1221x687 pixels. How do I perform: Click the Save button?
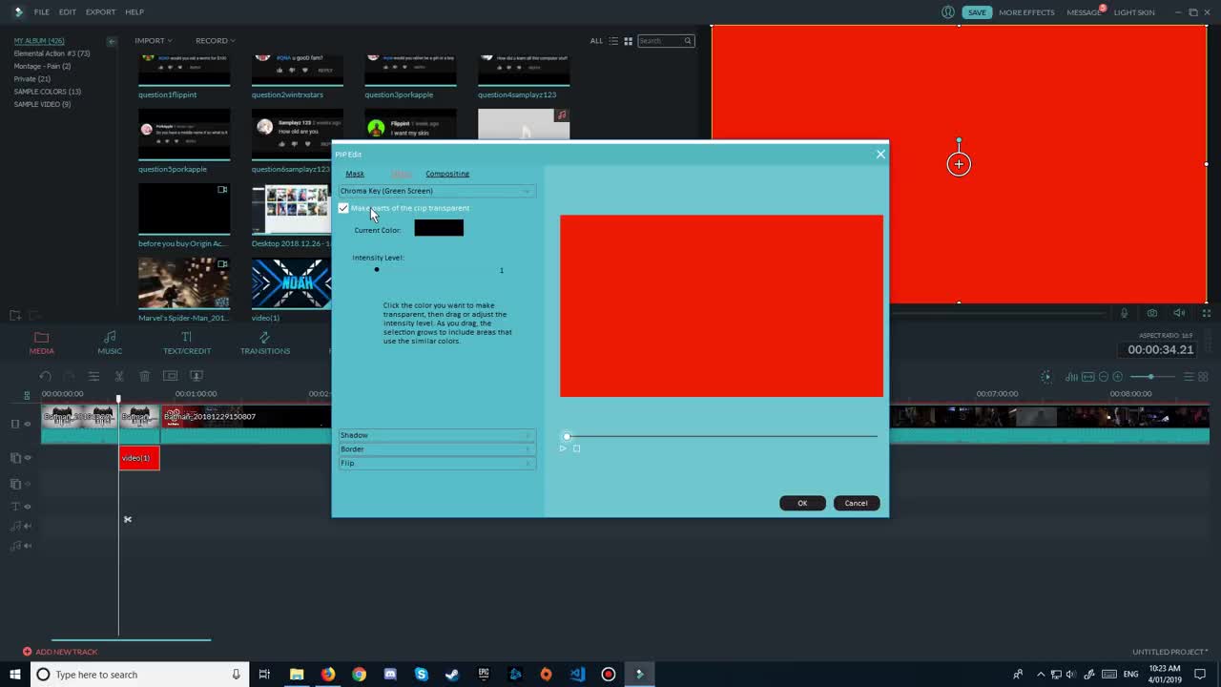click(x=977, y=12)
